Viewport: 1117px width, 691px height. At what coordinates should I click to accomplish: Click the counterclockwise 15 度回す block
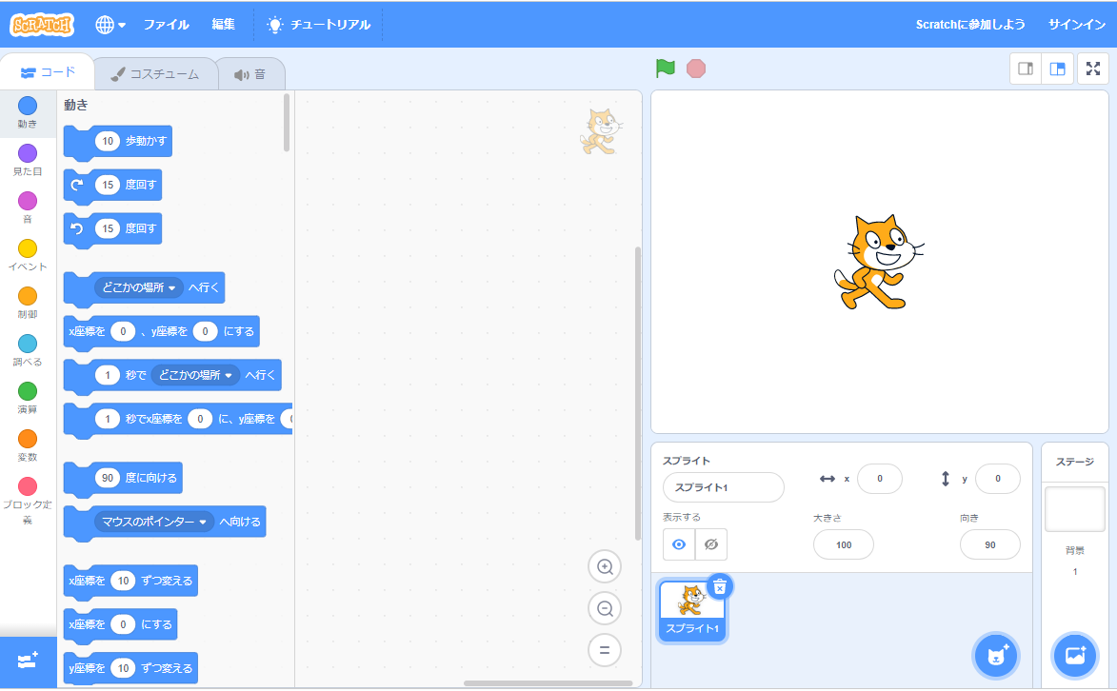[113, 228]
